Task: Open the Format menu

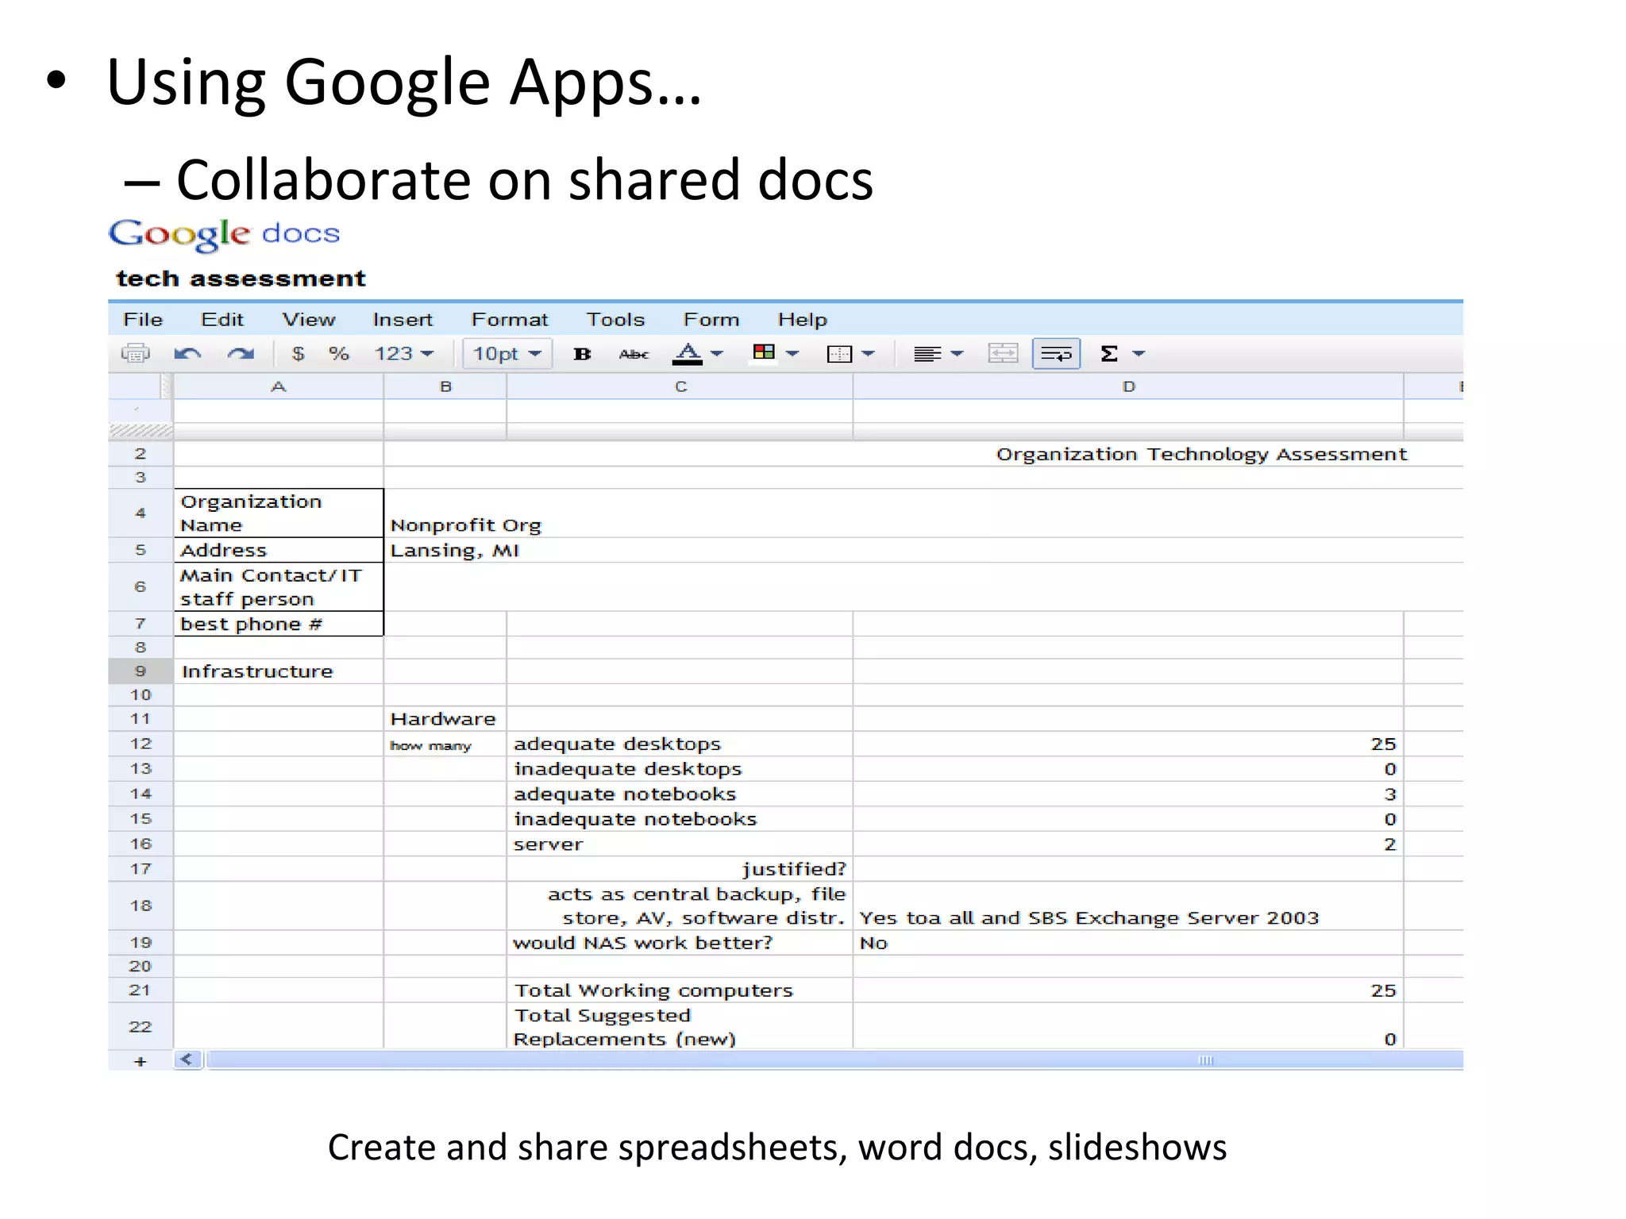Action: pyautogui.click(x=510, y=320)
